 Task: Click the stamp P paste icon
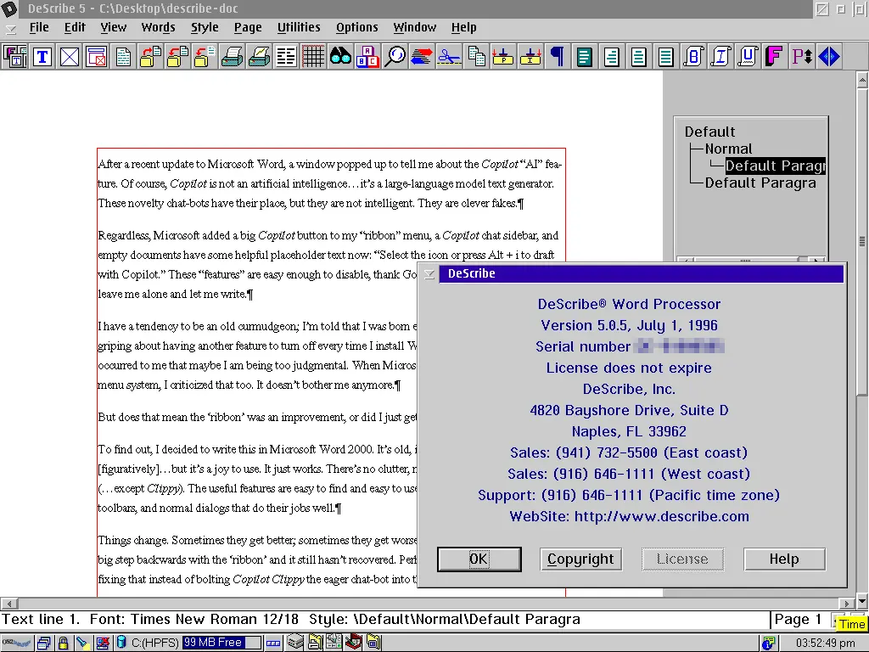pos(504,57)
